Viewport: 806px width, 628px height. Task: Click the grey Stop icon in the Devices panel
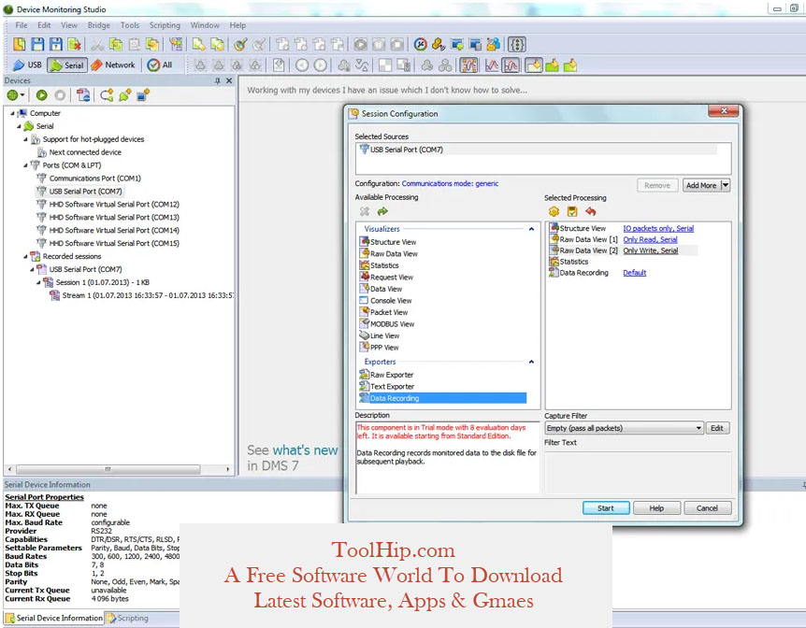(x=60, y=95)
